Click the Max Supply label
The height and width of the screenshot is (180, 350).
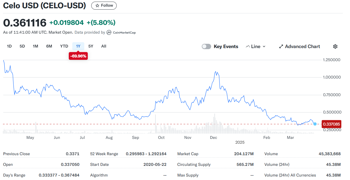tap(188, 175)
